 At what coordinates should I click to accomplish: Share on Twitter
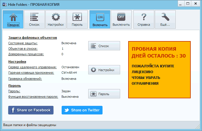tap(82, 110)
